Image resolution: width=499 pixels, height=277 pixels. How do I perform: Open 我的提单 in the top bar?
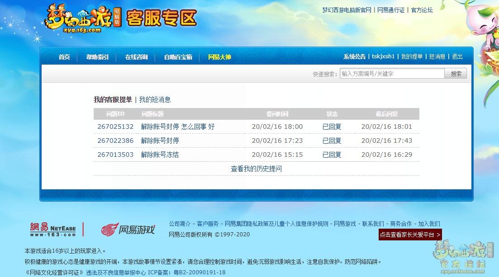[412, 56]
